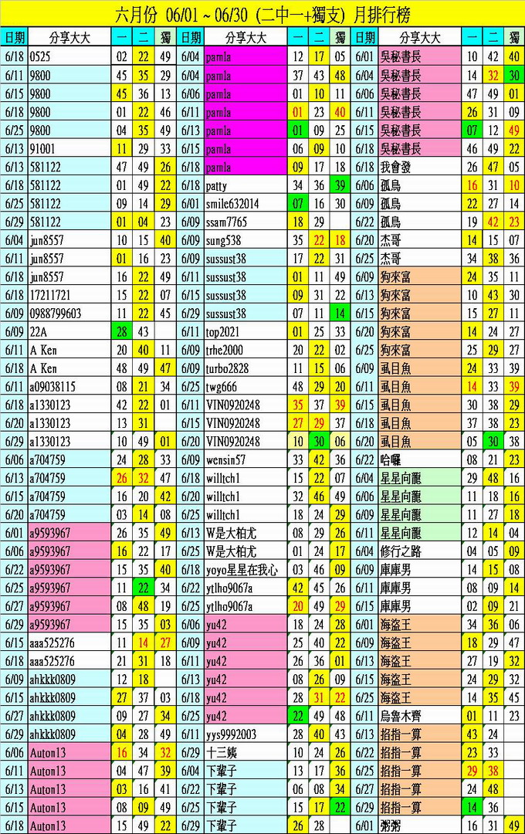
Task: Click the ssam7765 name cell
Action: pos(246,222)
